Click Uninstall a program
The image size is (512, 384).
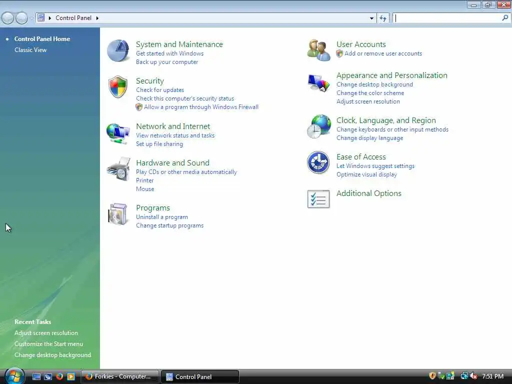click(x=162, y=217)
